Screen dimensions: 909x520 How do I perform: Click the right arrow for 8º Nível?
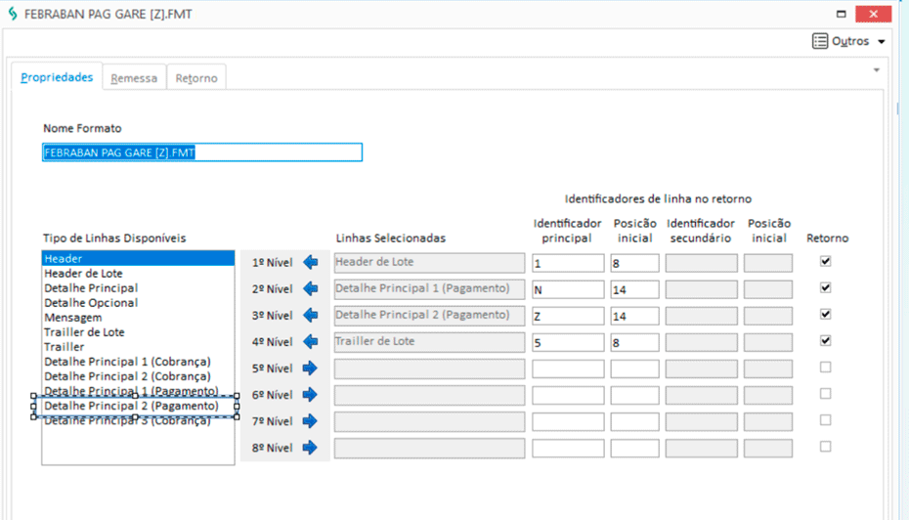tap(311, 448)
